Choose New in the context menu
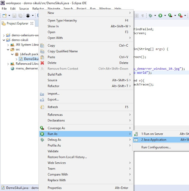 coord(86,13)
